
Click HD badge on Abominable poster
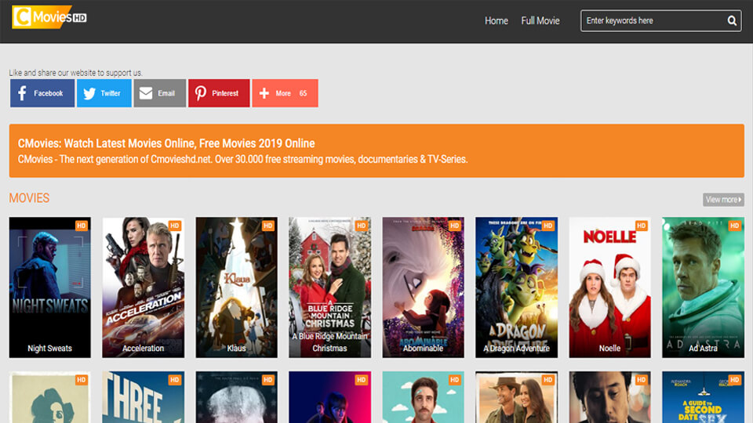point(455,226)
